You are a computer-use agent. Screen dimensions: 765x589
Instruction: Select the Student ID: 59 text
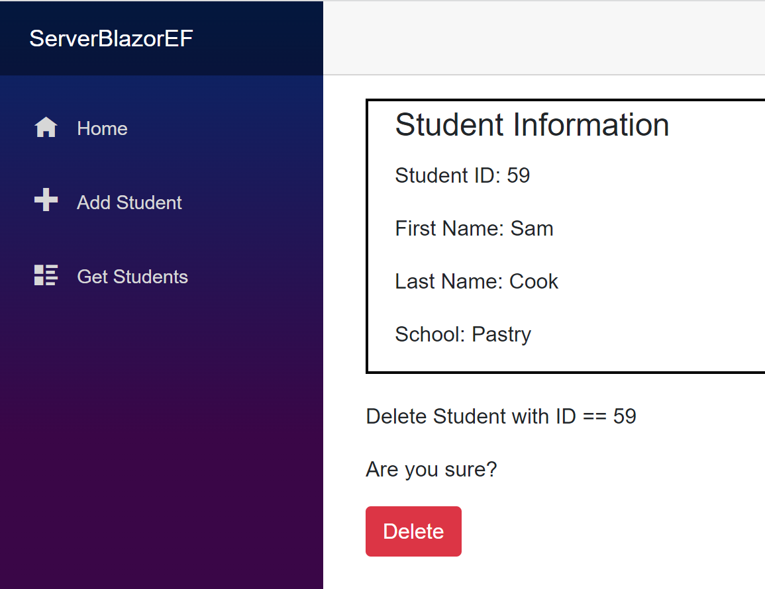pyautogui.click(x=462, y=175)
